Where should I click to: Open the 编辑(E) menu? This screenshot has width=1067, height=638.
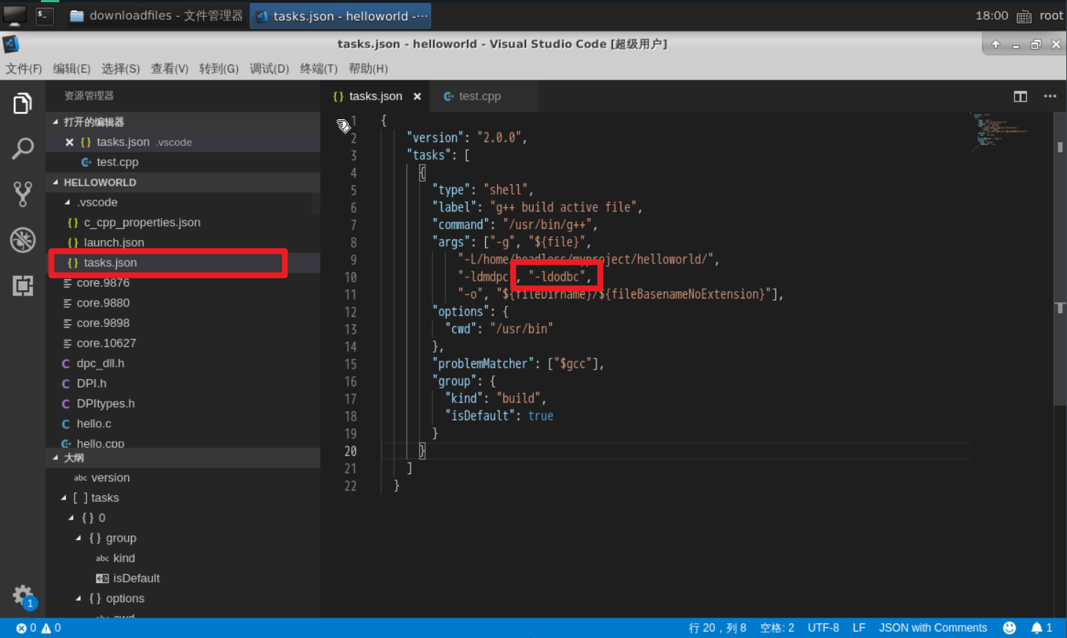[72, 69]
